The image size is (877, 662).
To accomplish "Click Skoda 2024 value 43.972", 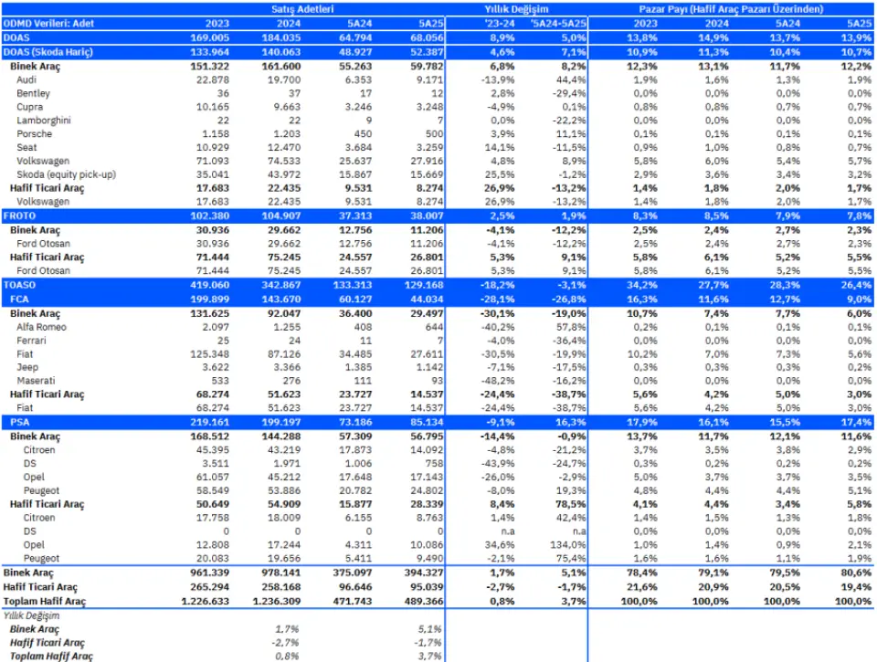I will (x=284, y=174).
